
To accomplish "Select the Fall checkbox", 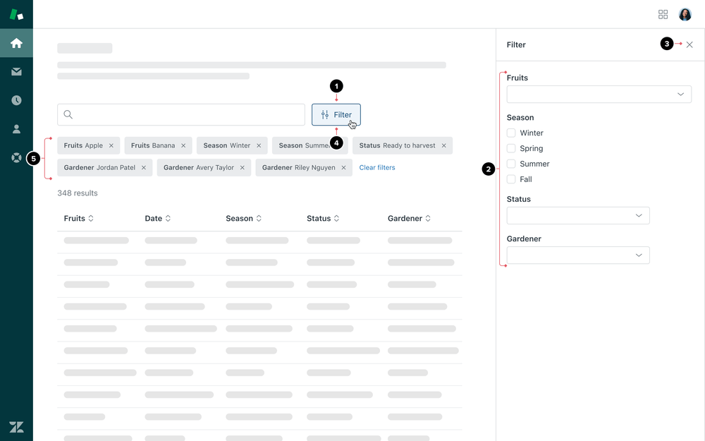I will click(x=510, y=179).
